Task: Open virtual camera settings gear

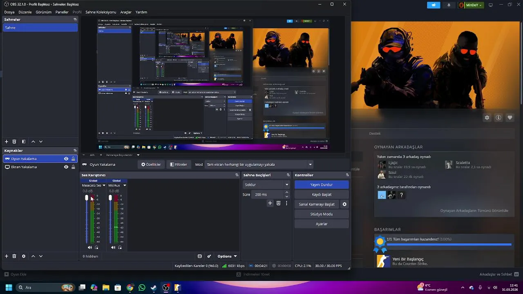Action: [x=344, y=204]
